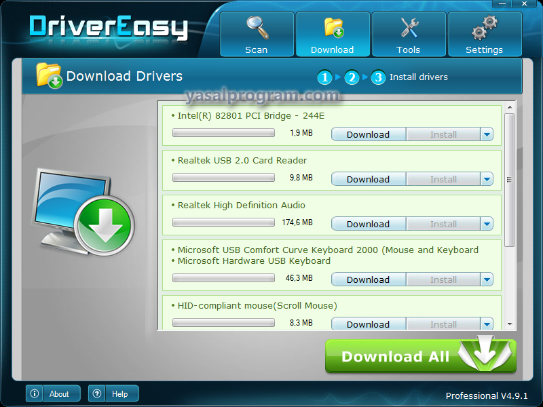Click the Download folder icon in the top bar
The image size is (543, 407).
coord(333,28)
